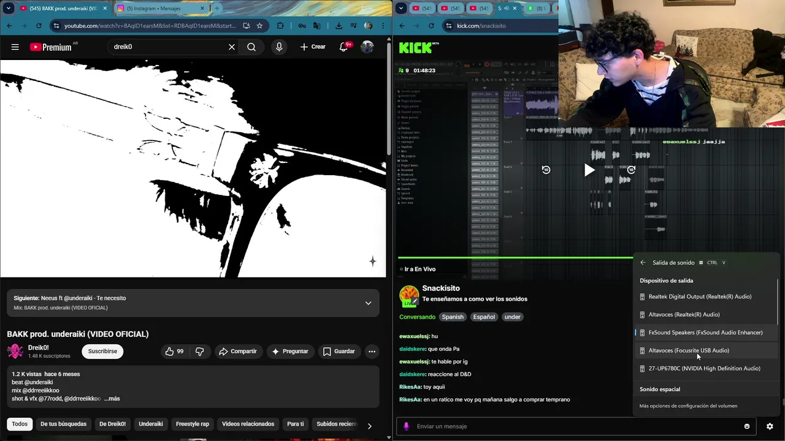The width and height of the screenshot is (785, 441).
Task: Focus 'Enviar un mensaje' chat input
Action: [576, 426]
